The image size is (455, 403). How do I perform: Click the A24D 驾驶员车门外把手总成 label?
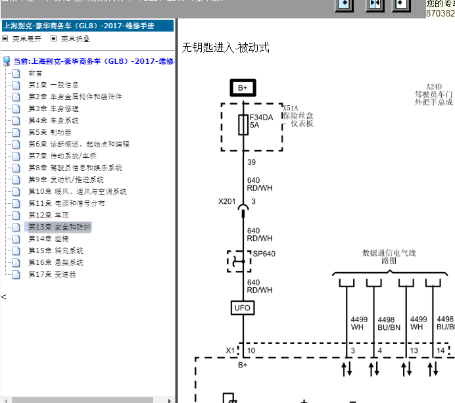tap(433, 95)
